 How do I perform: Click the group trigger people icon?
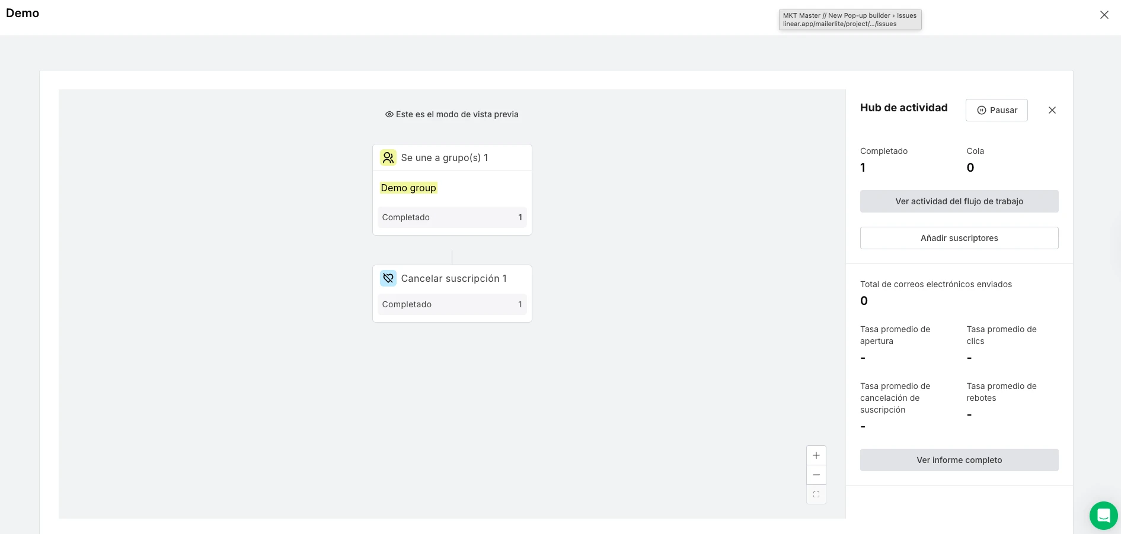tap(388, 157)
